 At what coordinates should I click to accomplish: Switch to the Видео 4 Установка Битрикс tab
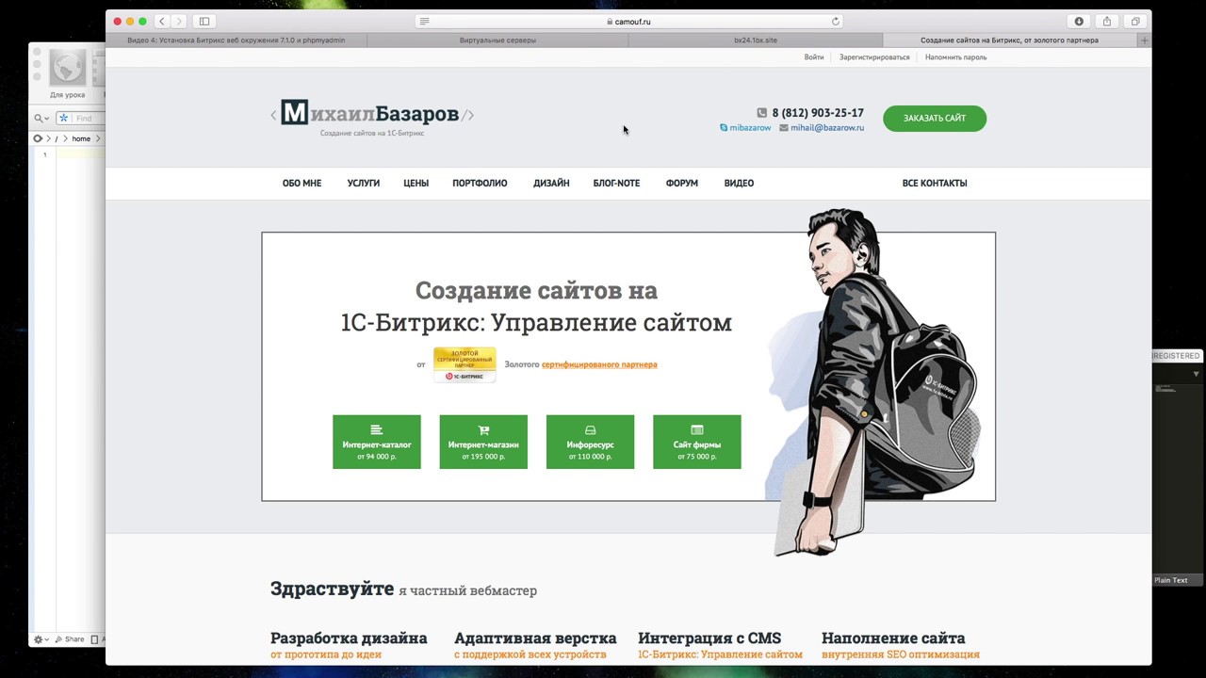(x=236, y=40)
